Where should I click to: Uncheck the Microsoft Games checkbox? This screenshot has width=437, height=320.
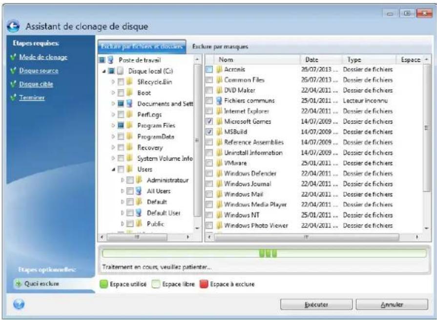point(209,121)
